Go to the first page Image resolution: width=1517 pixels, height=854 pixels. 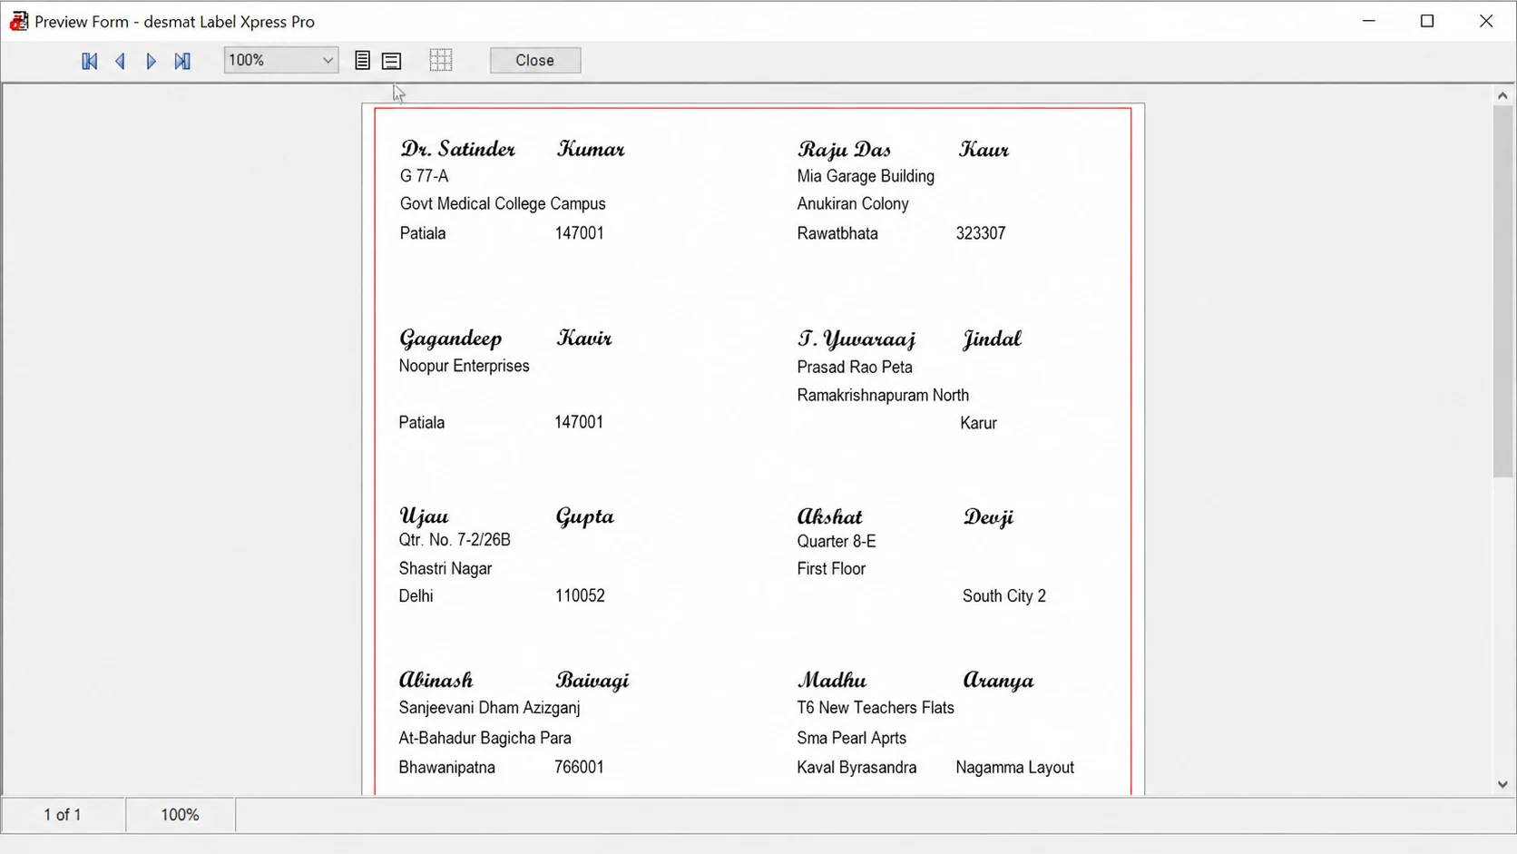(89, 61)
